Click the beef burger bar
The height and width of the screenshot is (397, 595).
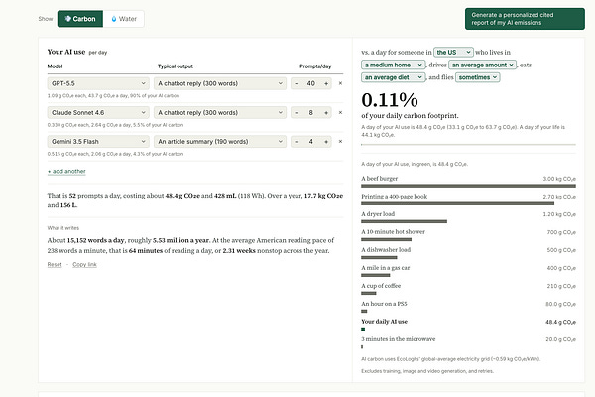[x=468, y=186]
